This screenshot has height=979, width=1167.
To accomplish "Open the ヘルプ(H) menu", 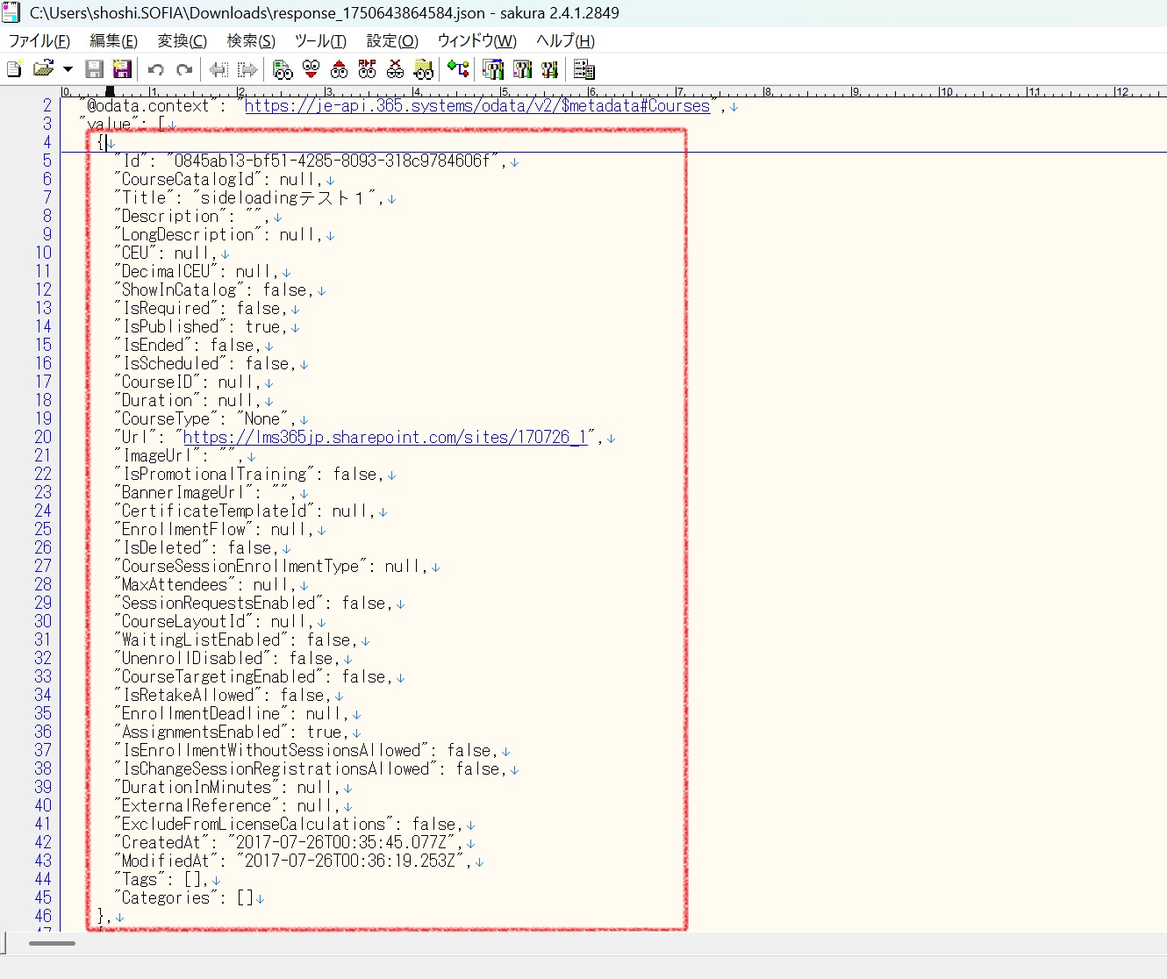I will click(x=565, y=41).
